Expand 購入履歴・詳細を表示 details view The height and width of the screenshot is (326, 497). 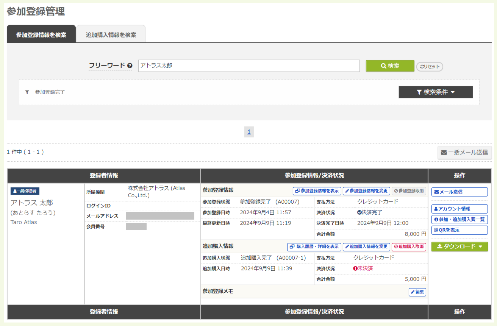(x=314, y=246)
